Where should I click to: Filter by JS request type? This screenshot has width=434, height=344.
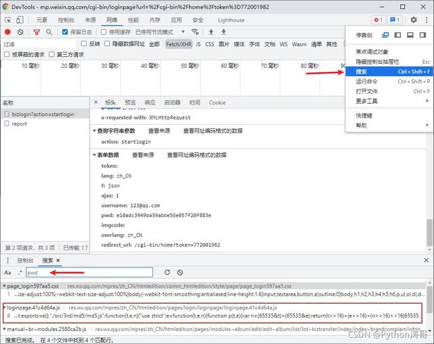198,44
